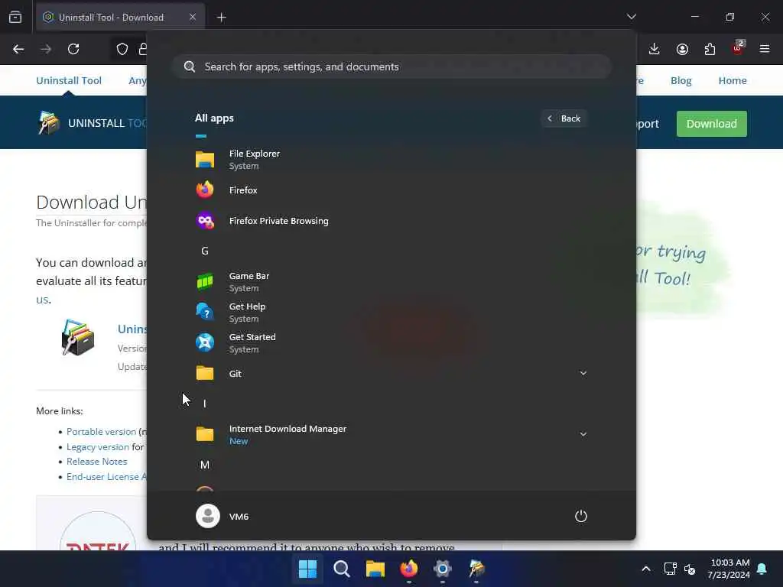Click the green Download button

(712, 124)
